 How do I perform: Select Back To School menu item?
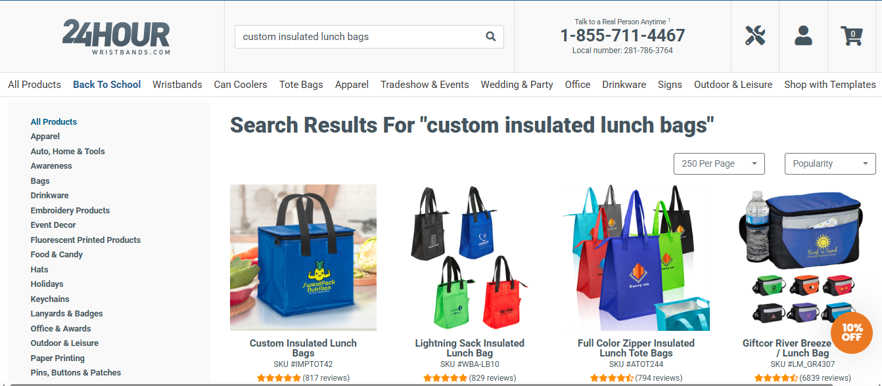click(107, 85)
